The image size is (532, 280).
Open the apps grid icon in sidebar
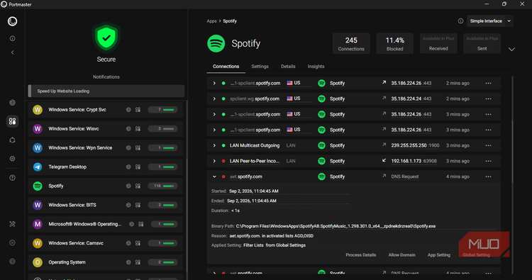click(x=12, y=121)
